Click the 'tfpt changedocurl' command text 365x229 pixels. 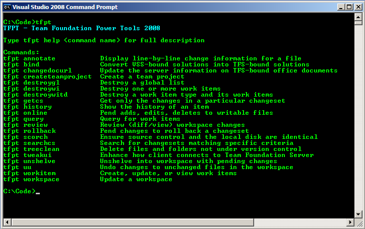point(37,70)
